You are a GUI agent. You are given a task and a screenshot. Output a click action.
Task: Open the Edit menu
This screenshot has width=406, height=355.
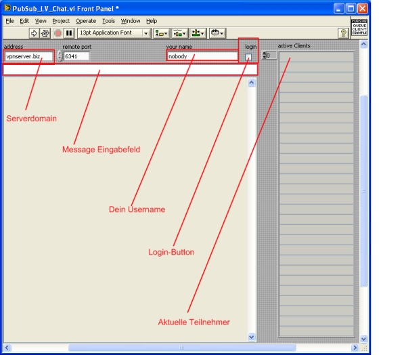point(24,21)
